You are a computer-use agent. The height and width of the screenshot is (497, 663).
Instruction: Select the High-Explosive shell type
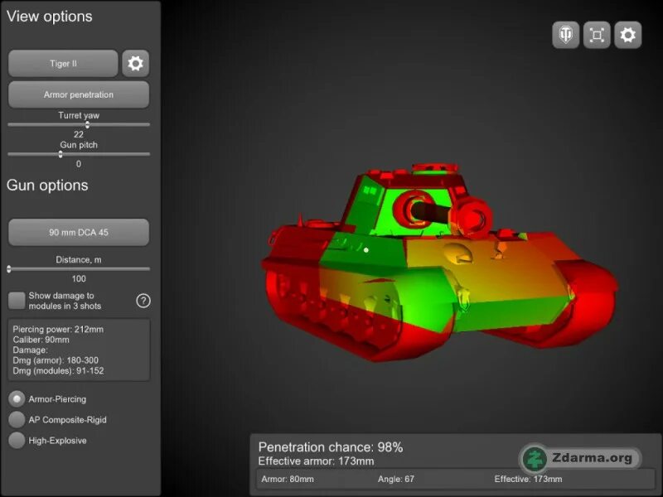(x=15, y=441)
